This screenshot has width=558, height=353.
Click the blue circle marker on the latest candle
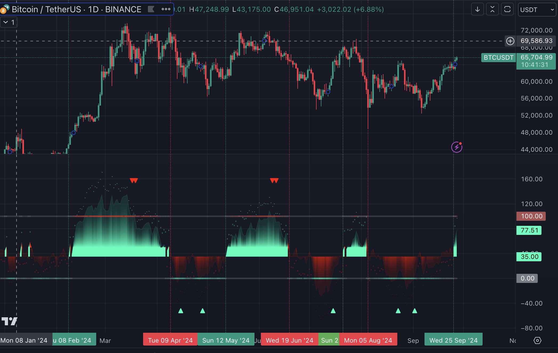click(x=455, y=64)
